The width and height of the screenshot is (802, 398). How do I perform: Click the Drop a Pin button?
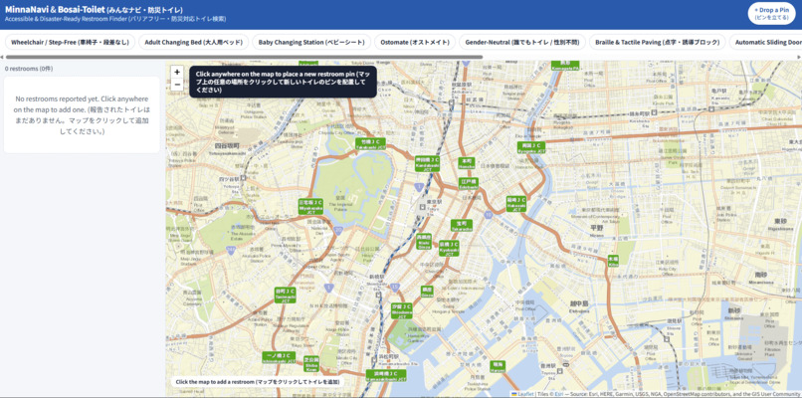[x=771, y=13]
